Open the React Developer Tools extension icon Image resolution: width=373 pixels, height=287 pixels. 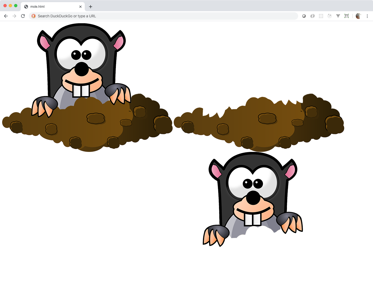point(321,16)
